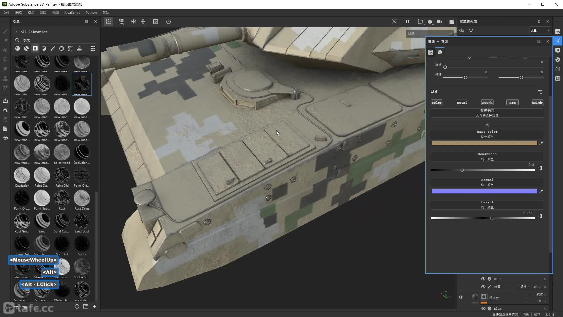Select the Rust Drips smart mask thumbnail

82,198
